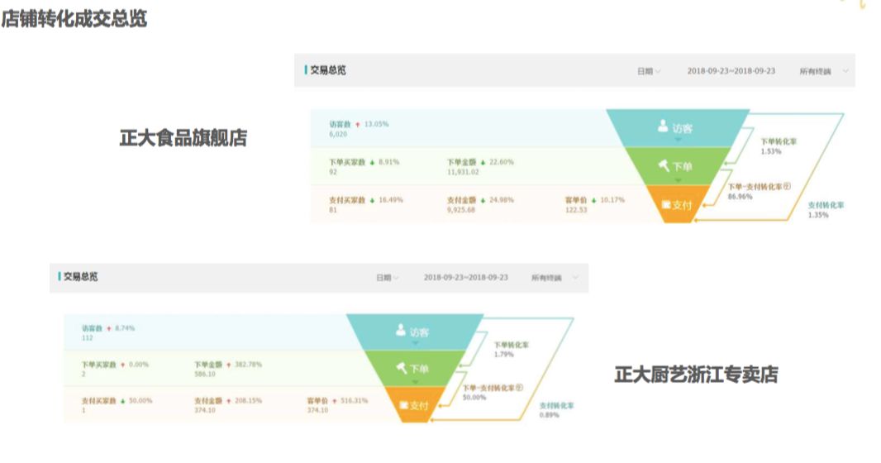Click the teal 访客 funnel segment for 正大食品旗舰店
This screenshot has height=463, width=881.
(x=678, y=128)
